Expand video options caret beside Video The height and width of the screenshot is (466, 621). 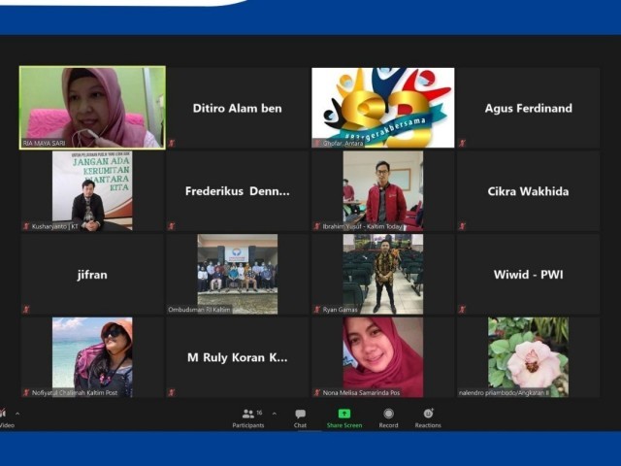pos(16,414)
